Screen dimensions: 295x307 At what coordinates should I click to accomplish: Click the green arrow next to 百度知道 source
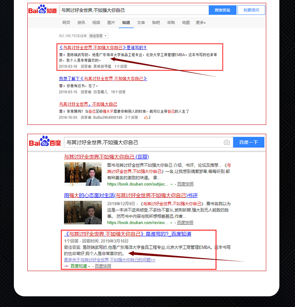point(89,266)
